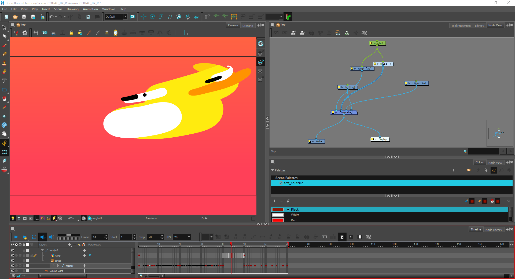Toggle visibility of Colour-Card layer
This screenshot has width=515, height=279.
click(x=13, y=271)
